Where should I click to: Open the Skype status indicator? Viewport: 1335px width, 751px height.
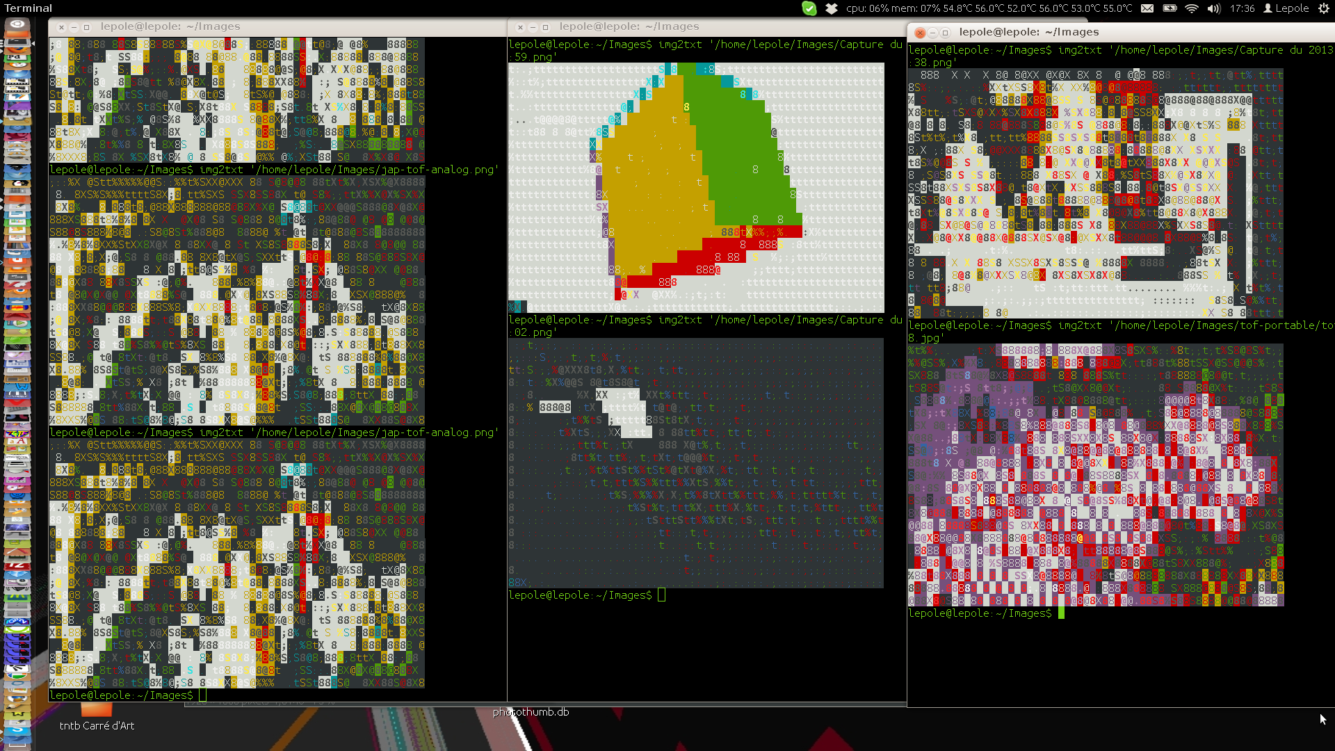pos(809,8)
